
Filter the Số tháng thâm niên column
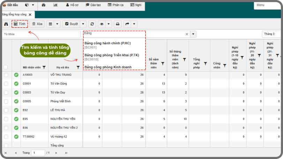185,60
